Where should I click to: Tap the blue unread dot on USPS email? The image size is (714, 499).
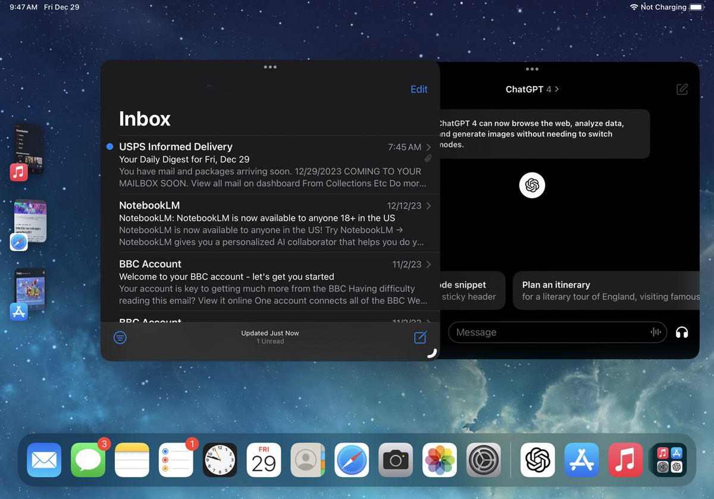click(x=109, y=146)
